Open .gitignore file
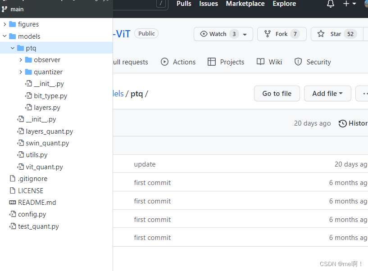The width and height of the screenshot is (368, 271). [x=32, y=179]
